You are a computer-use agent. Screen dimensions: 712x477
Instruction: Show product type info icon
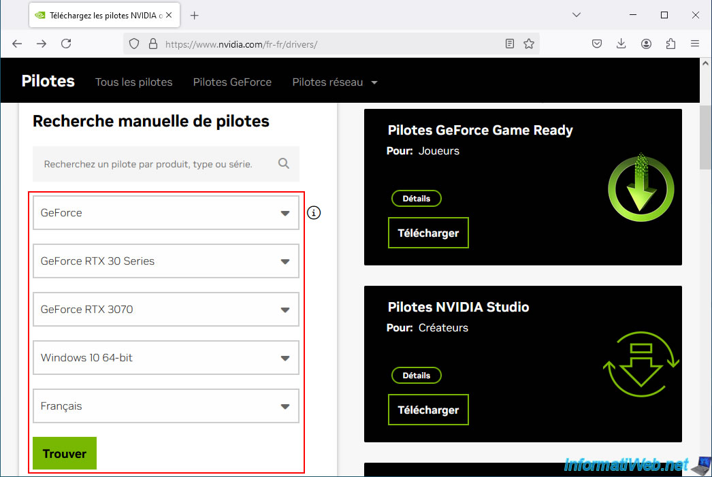pyautogui.click(x=314, y=213)
